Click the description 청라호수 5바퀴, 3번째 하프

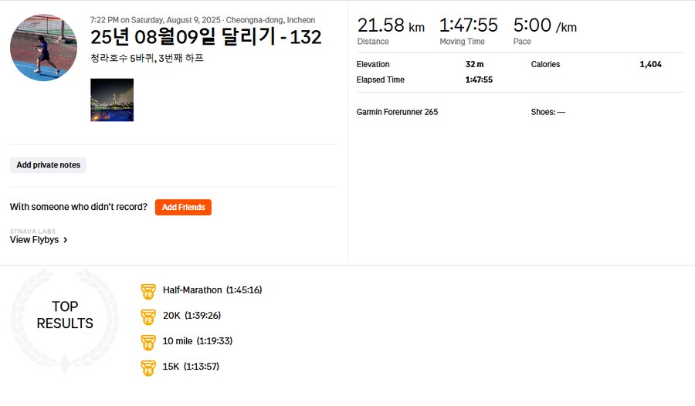[147, 58]
